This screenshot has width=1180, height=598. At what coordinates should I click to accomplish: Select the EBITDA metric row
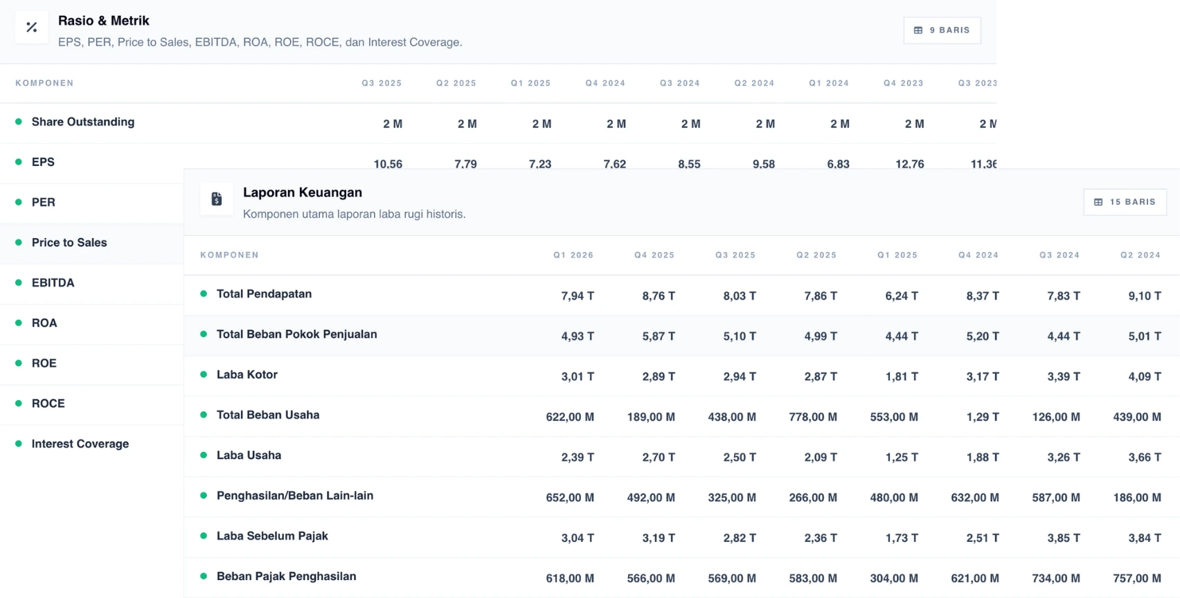pyautogui.click(x=92, y=284)
